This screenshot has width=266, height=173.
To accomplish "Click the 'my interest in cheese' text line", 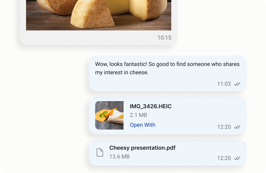I will pos(122,73).
